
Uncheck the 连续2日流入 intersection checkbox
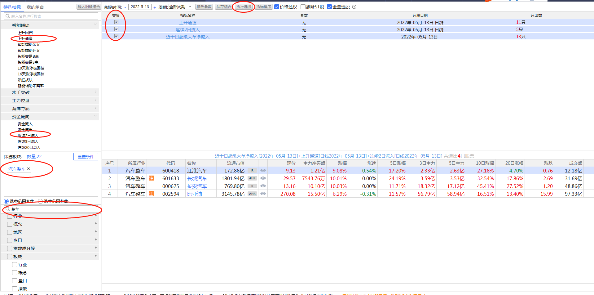[x=116, y=29]
